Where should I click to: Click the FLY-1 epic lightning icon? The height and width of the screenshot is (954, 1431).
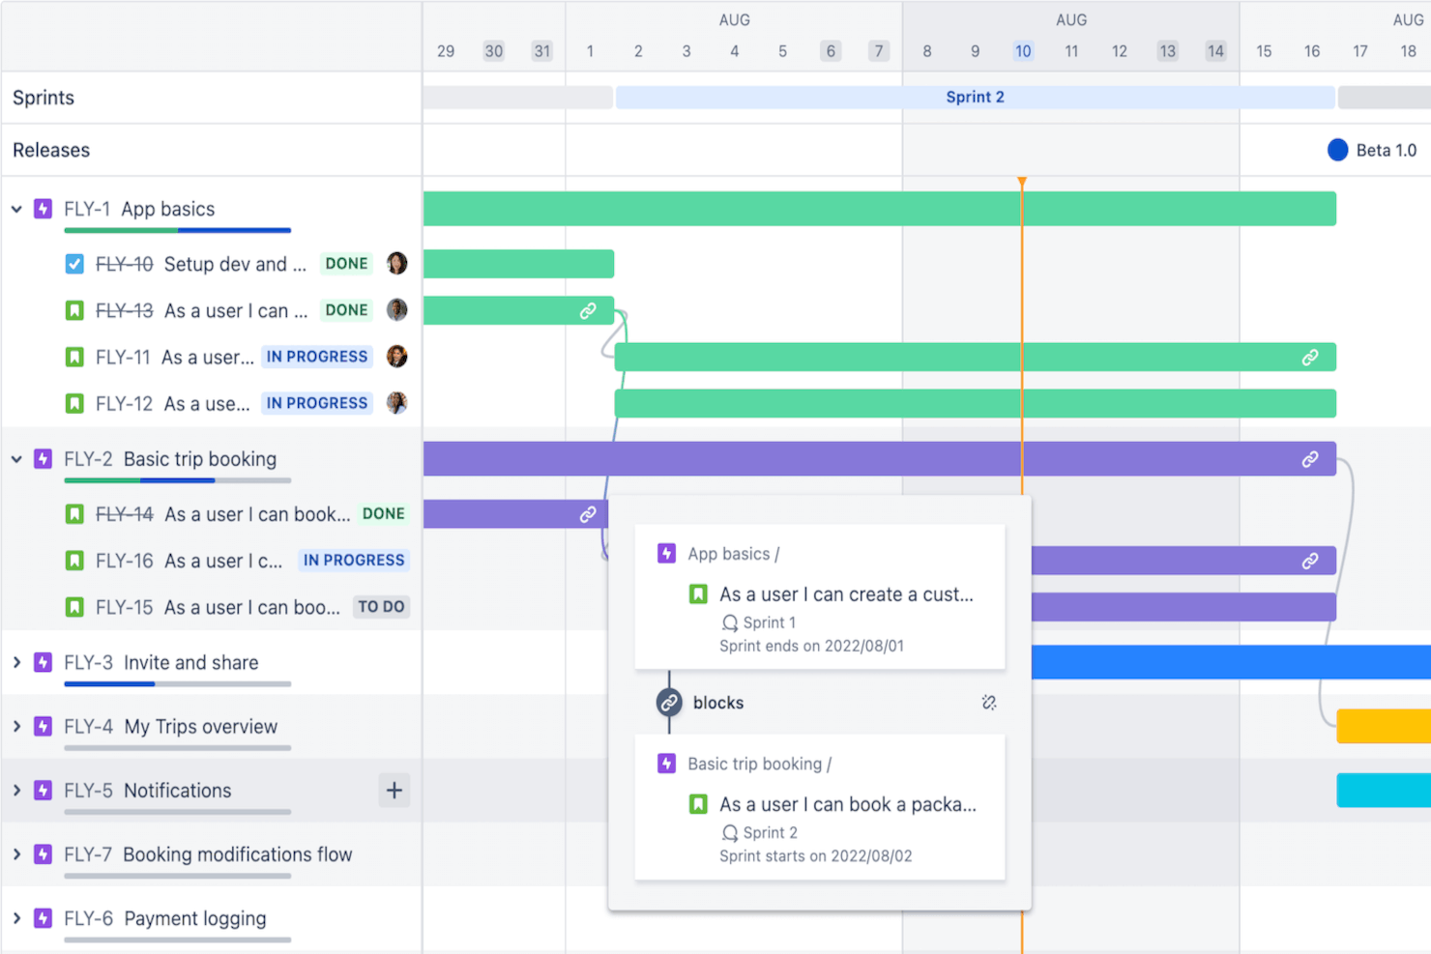tap(43, 209)
